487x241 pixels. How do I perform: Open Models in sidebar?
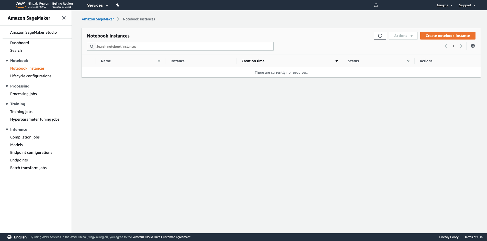tap(16, 145)
